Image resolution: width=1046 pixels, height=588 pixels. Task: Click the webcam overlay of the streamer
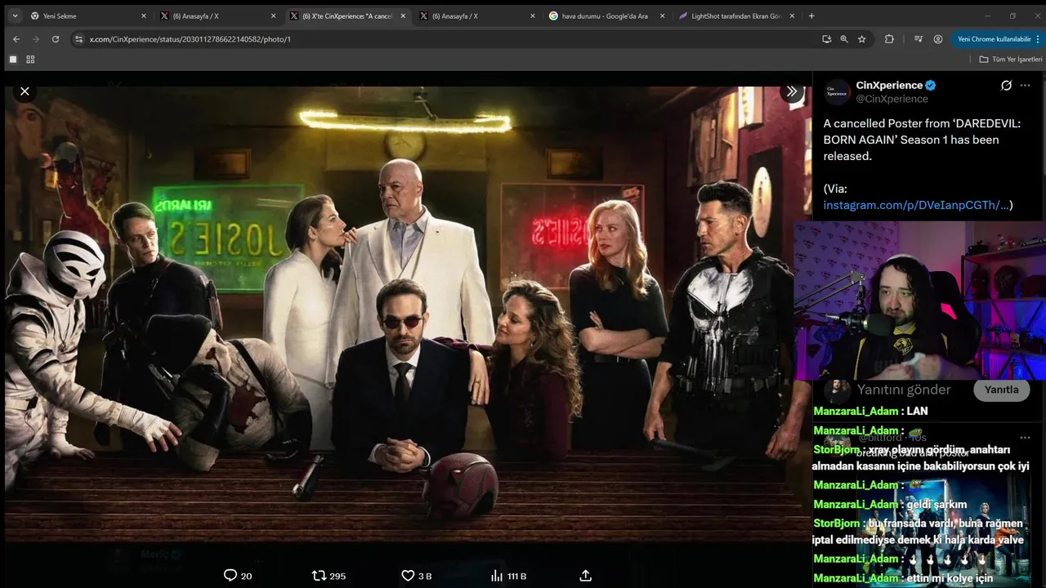click(x=919, y=300)
